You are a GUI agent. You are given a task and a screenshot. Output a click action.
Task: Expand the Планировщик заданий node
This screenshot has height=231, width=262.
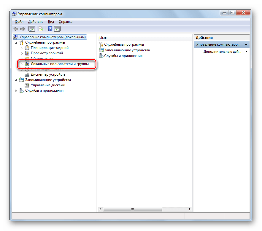(22, 48)
